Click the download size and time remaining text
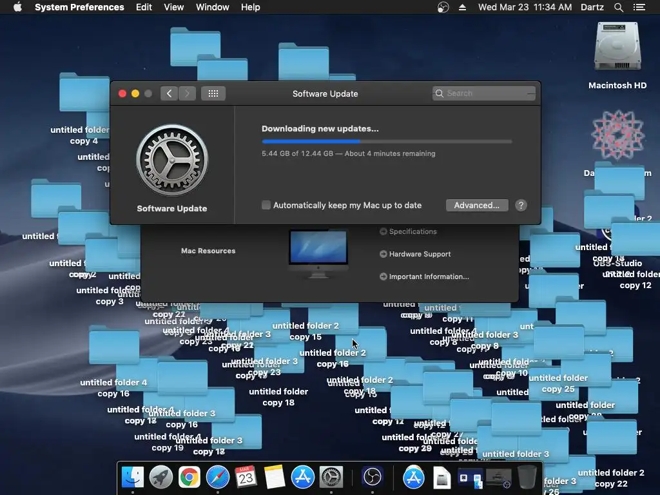 click(349, 153)
